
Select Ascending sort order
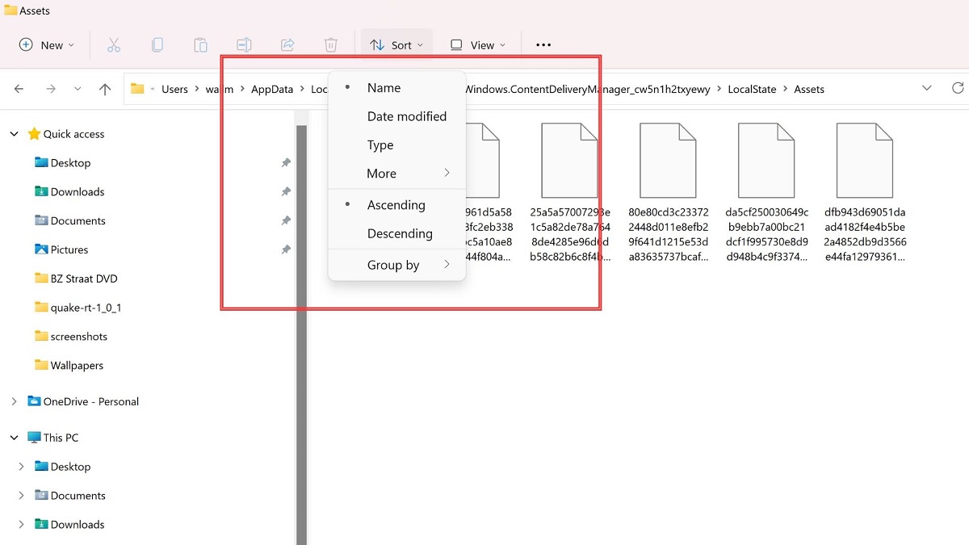pos(396,204)
